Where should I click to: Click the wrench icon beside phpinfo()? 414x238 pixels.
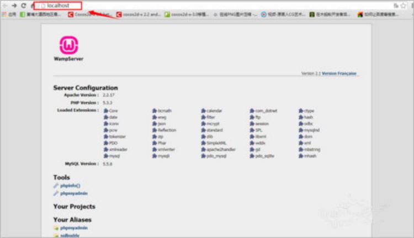(56, 186)
